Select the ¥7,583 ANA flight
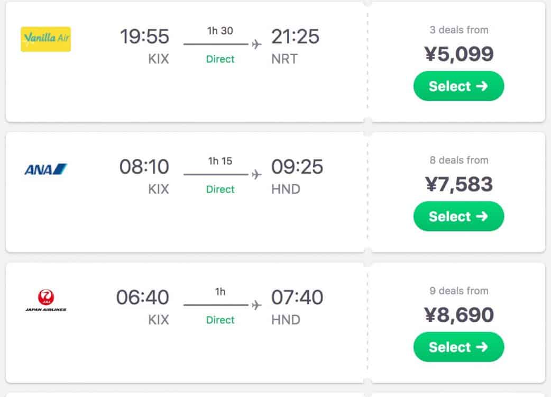The height and width of the screenshot is (397, 551). tap(458, 216)
